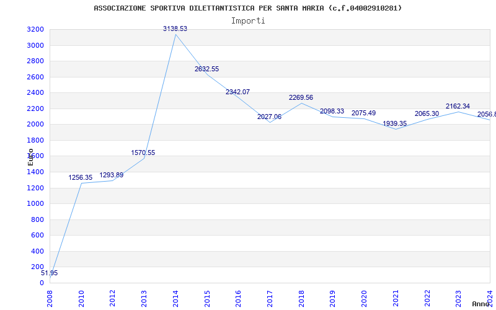Click the 2098.33 value label

332,112
